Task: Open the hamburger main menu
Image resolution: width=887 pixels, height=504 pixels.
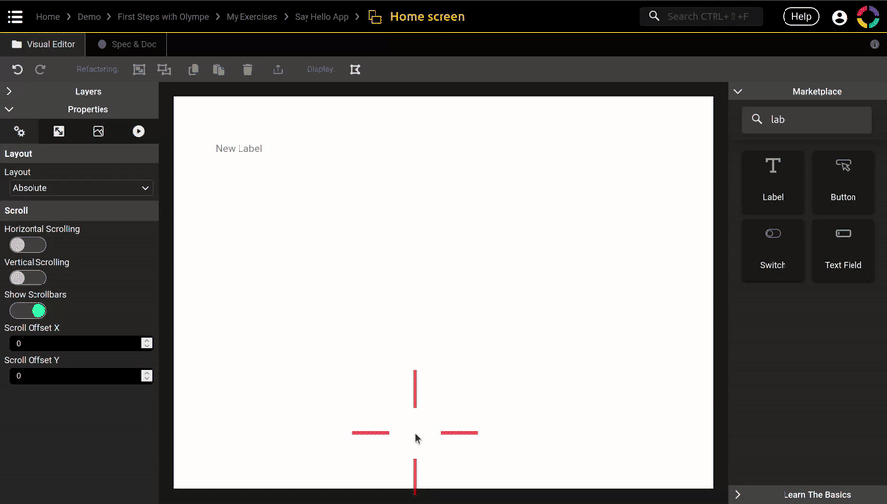Action: pos(15,16)
